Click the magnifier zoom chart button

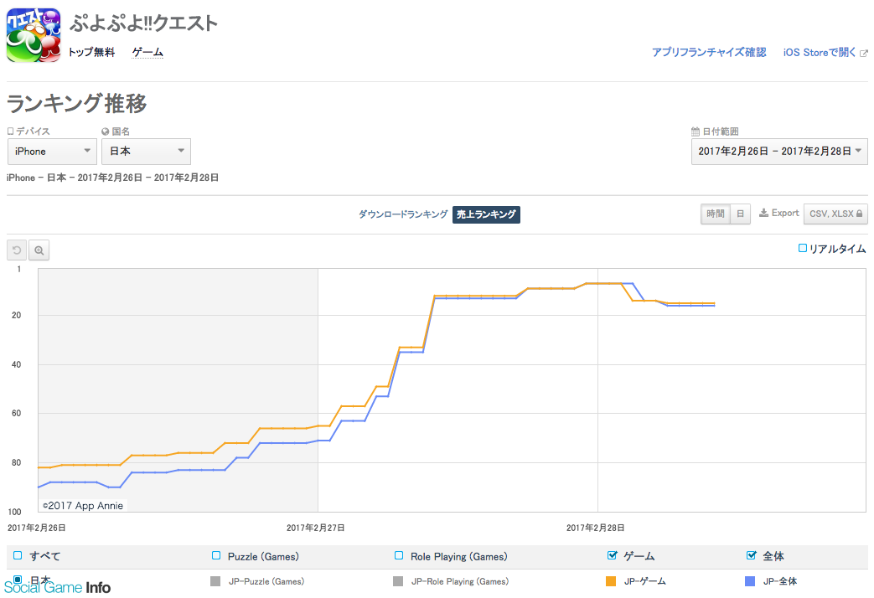[39, 250]
